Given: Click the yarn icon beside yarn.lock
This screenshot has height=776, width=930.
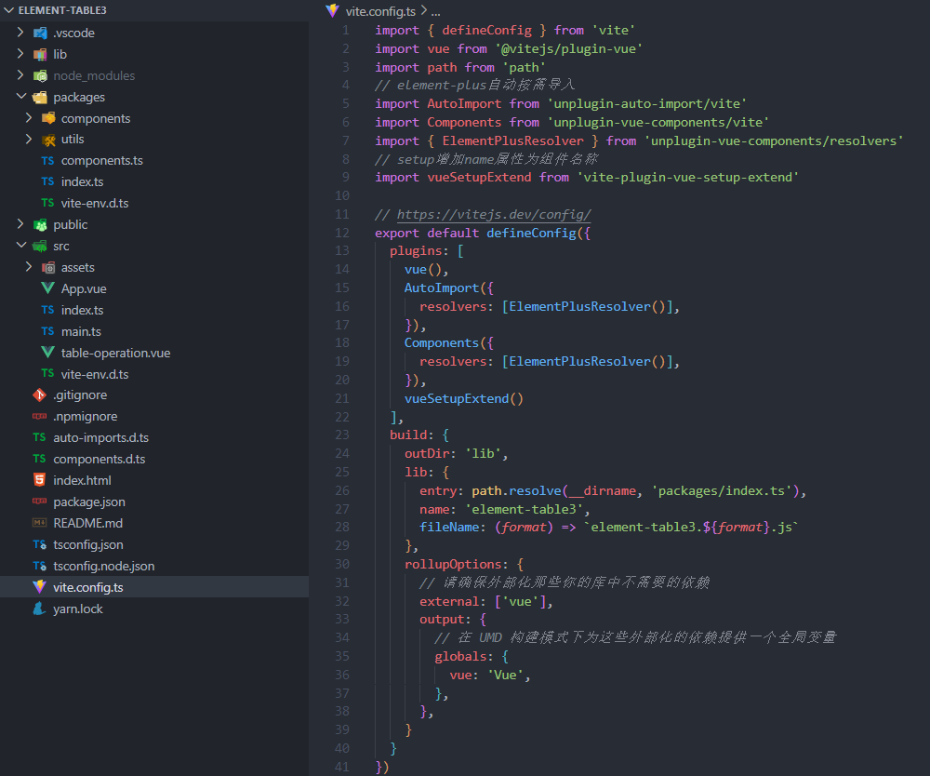Looking at the screenshot, I should [40, 609].
